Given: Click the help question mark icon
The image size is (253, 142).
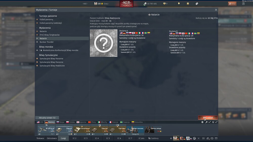Looking at the screenshot, I should [243, 4].
